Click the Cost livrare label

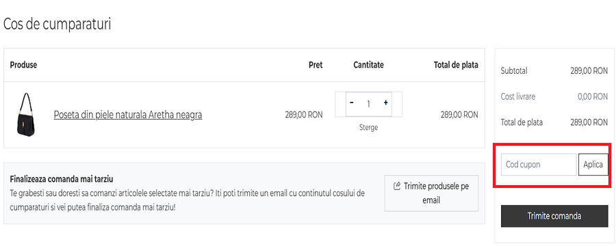coord(518,96)
